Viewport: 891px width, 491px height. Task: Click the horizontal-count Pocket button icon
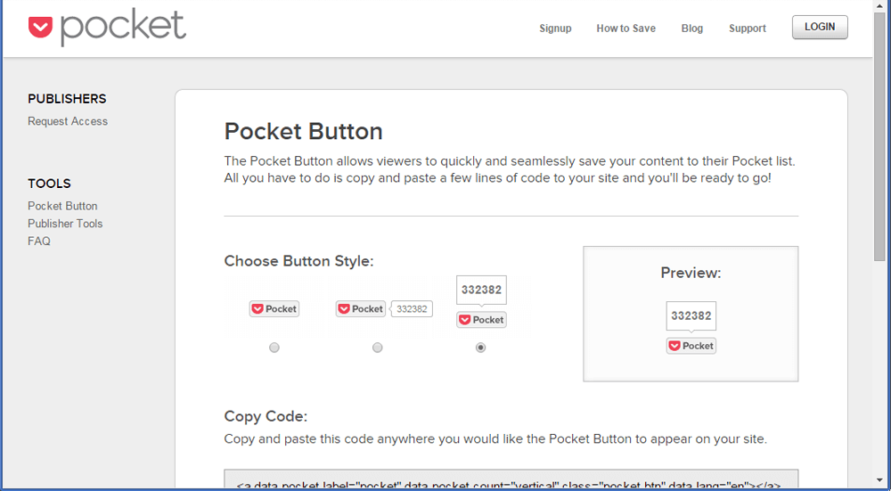coord(361,309)
